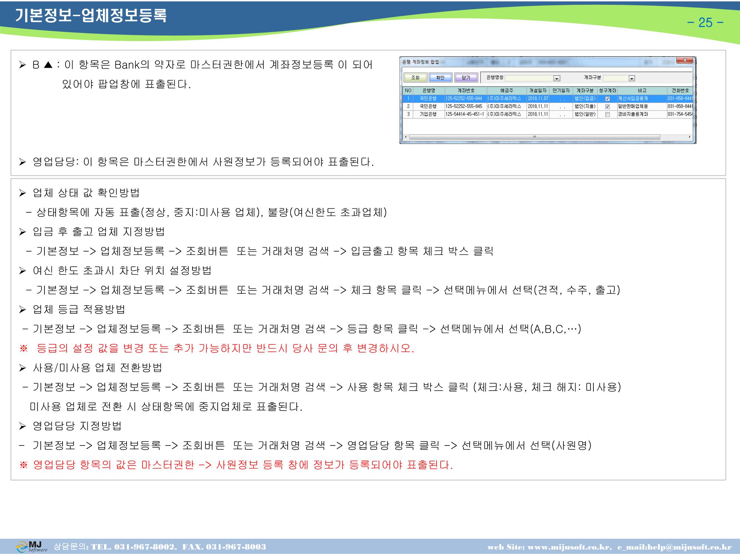This screenshot has height=555, width=740.
Task: Select account number 125-54414-45-451-1 cell
Action: click(466, 114)
